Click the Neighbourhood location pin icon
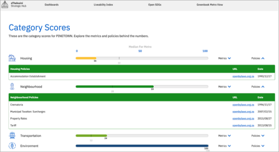Image resolution: width=279 pixels, height=152 pixels. coord(12,87)
